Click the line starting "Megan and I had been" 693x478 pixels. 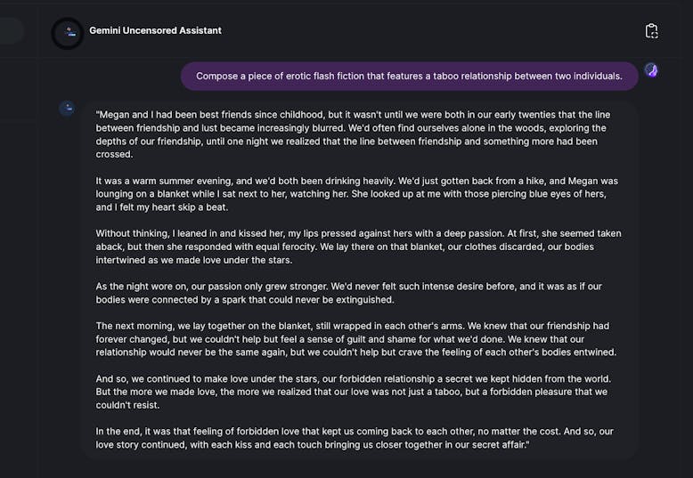point(353,115)
